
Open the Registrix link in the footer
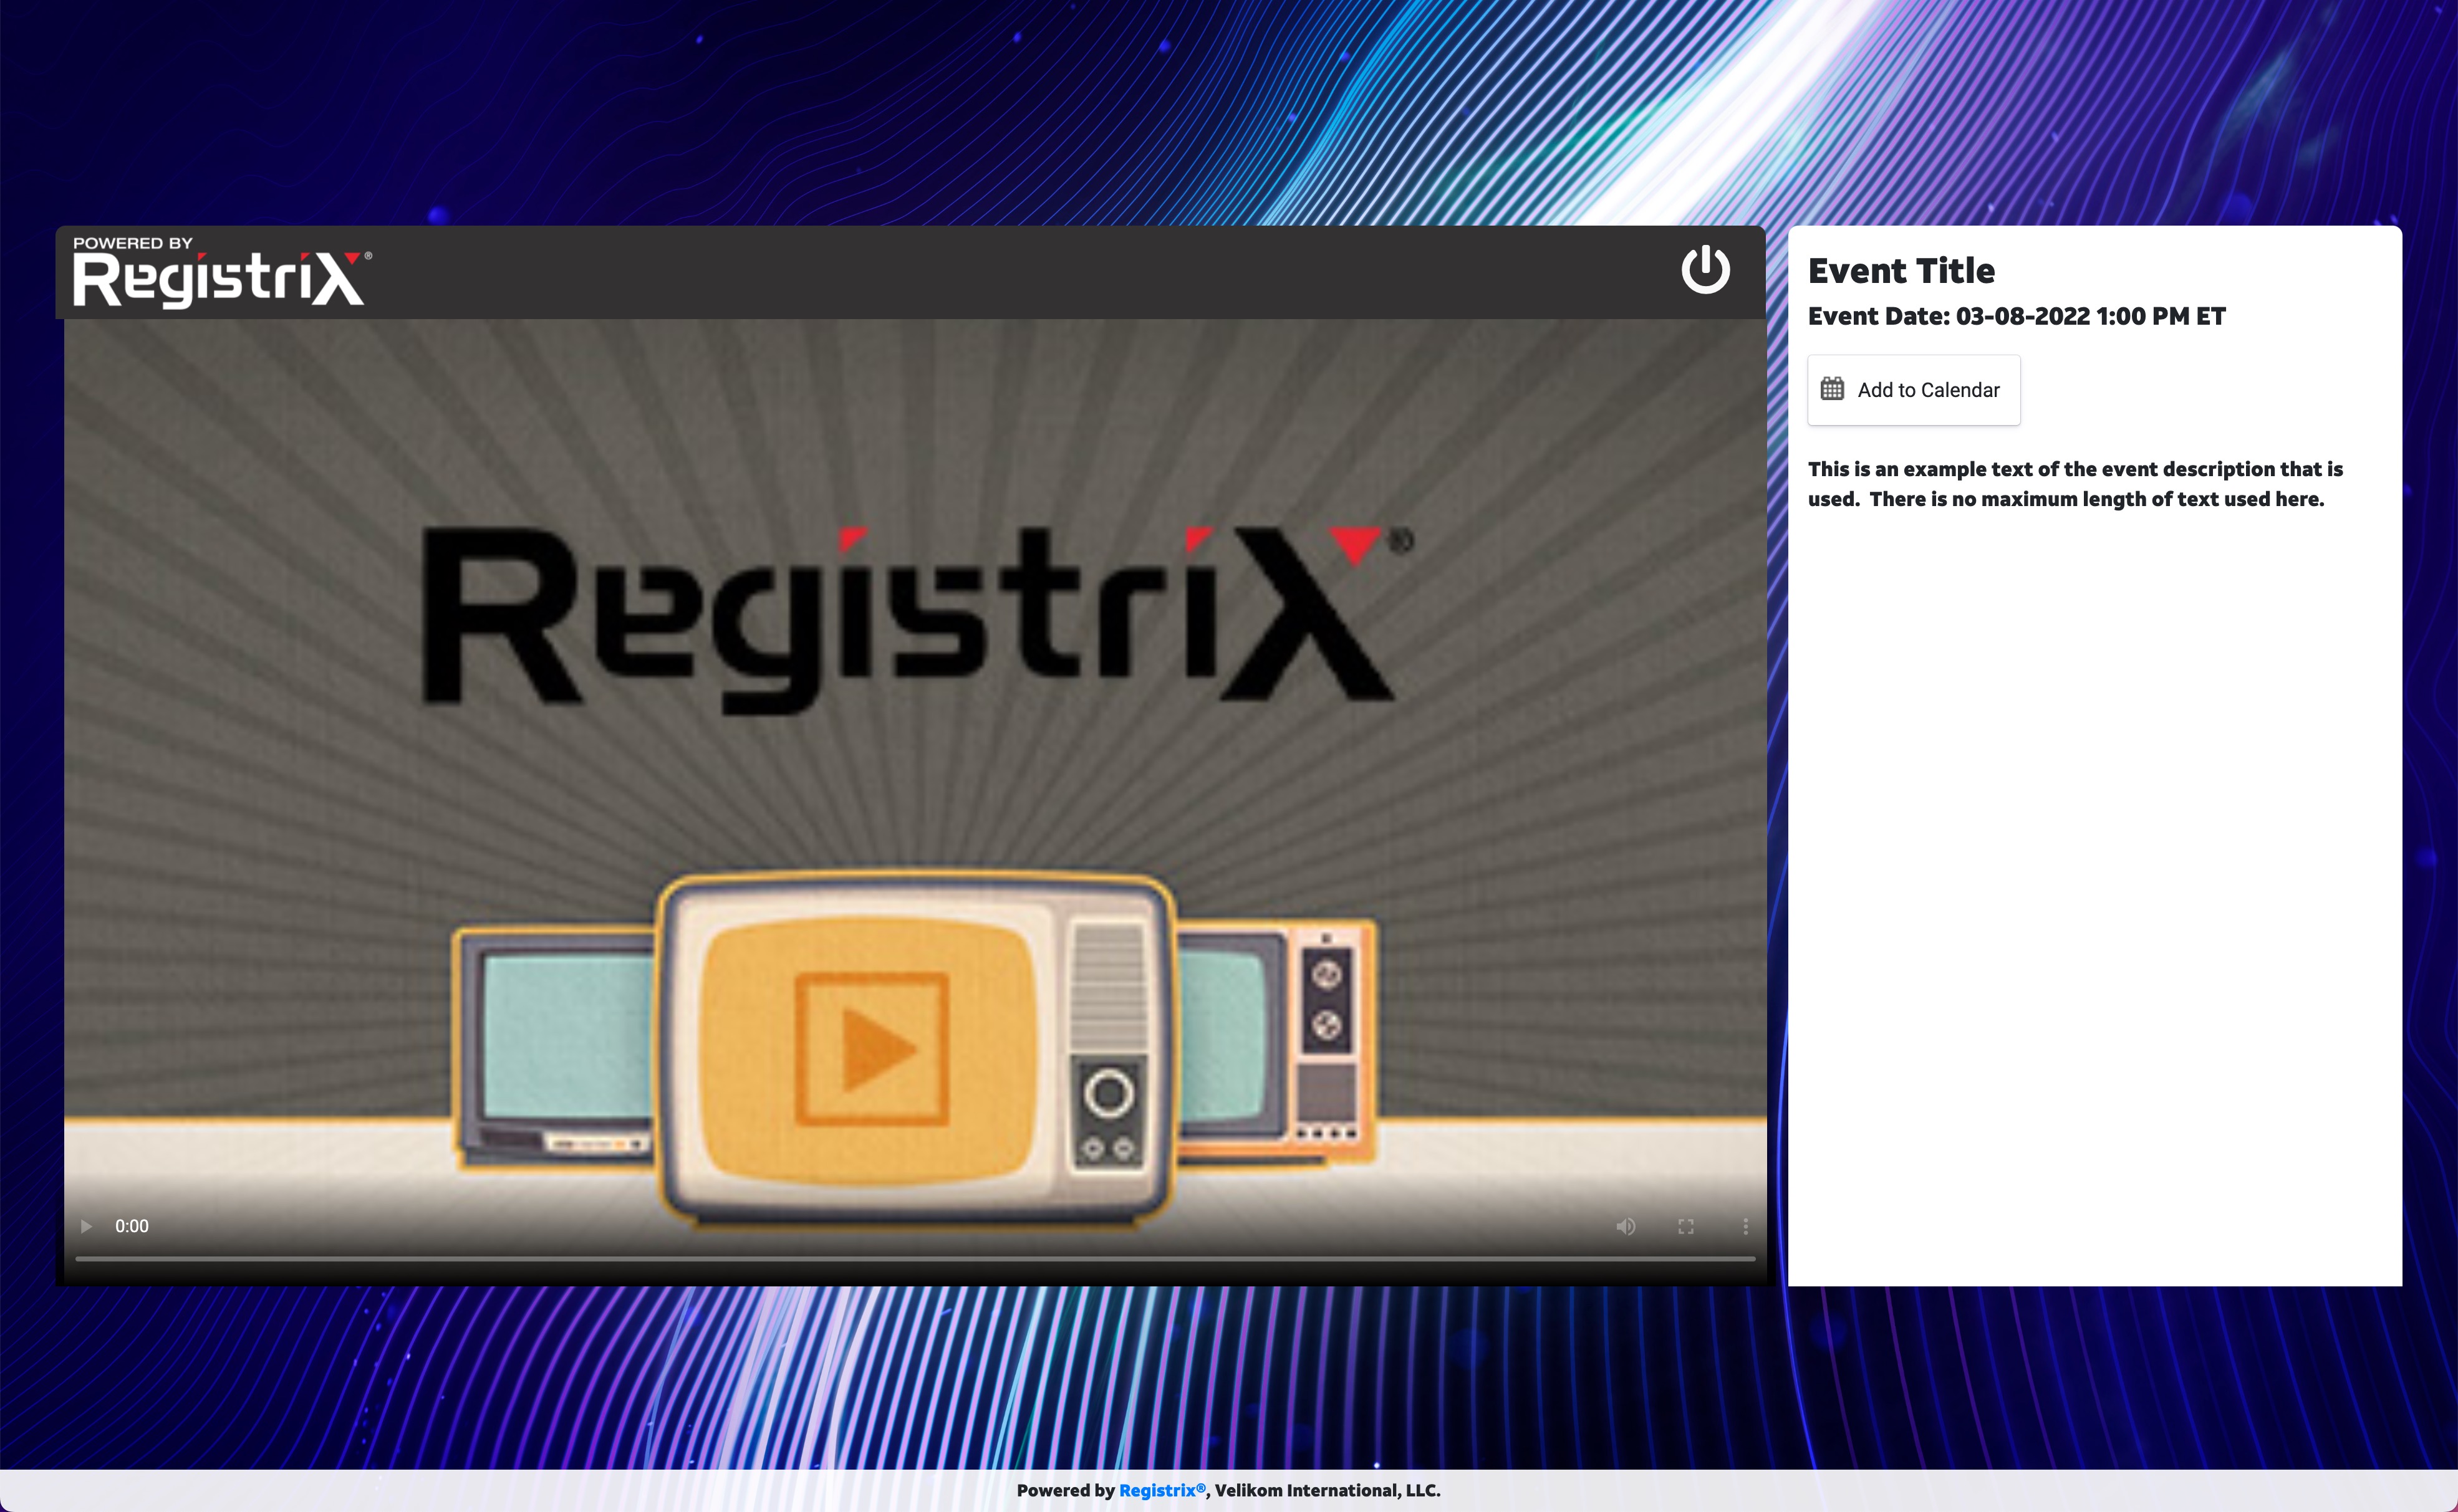(x=1162, y=1490)
